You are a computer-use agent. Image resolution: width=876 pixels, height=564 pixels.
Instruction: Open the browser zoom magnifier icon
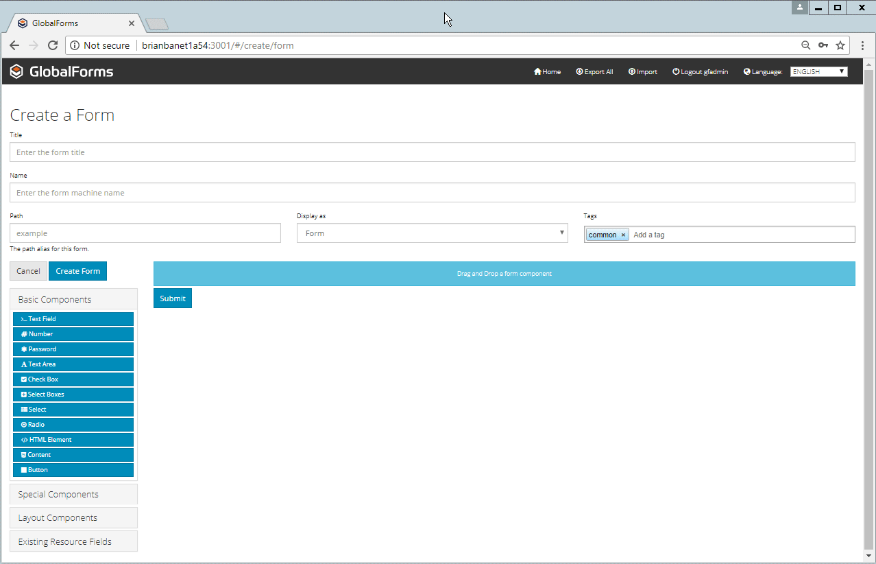(805, 45)
